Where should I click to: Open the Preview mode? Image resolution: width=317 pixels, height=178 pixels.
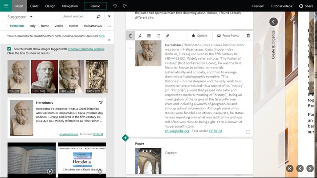tap(258, 6)
